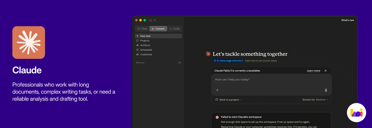This screenshot has height=128, width=372.
Task: Open the What's new link
Action: (348, 20)
